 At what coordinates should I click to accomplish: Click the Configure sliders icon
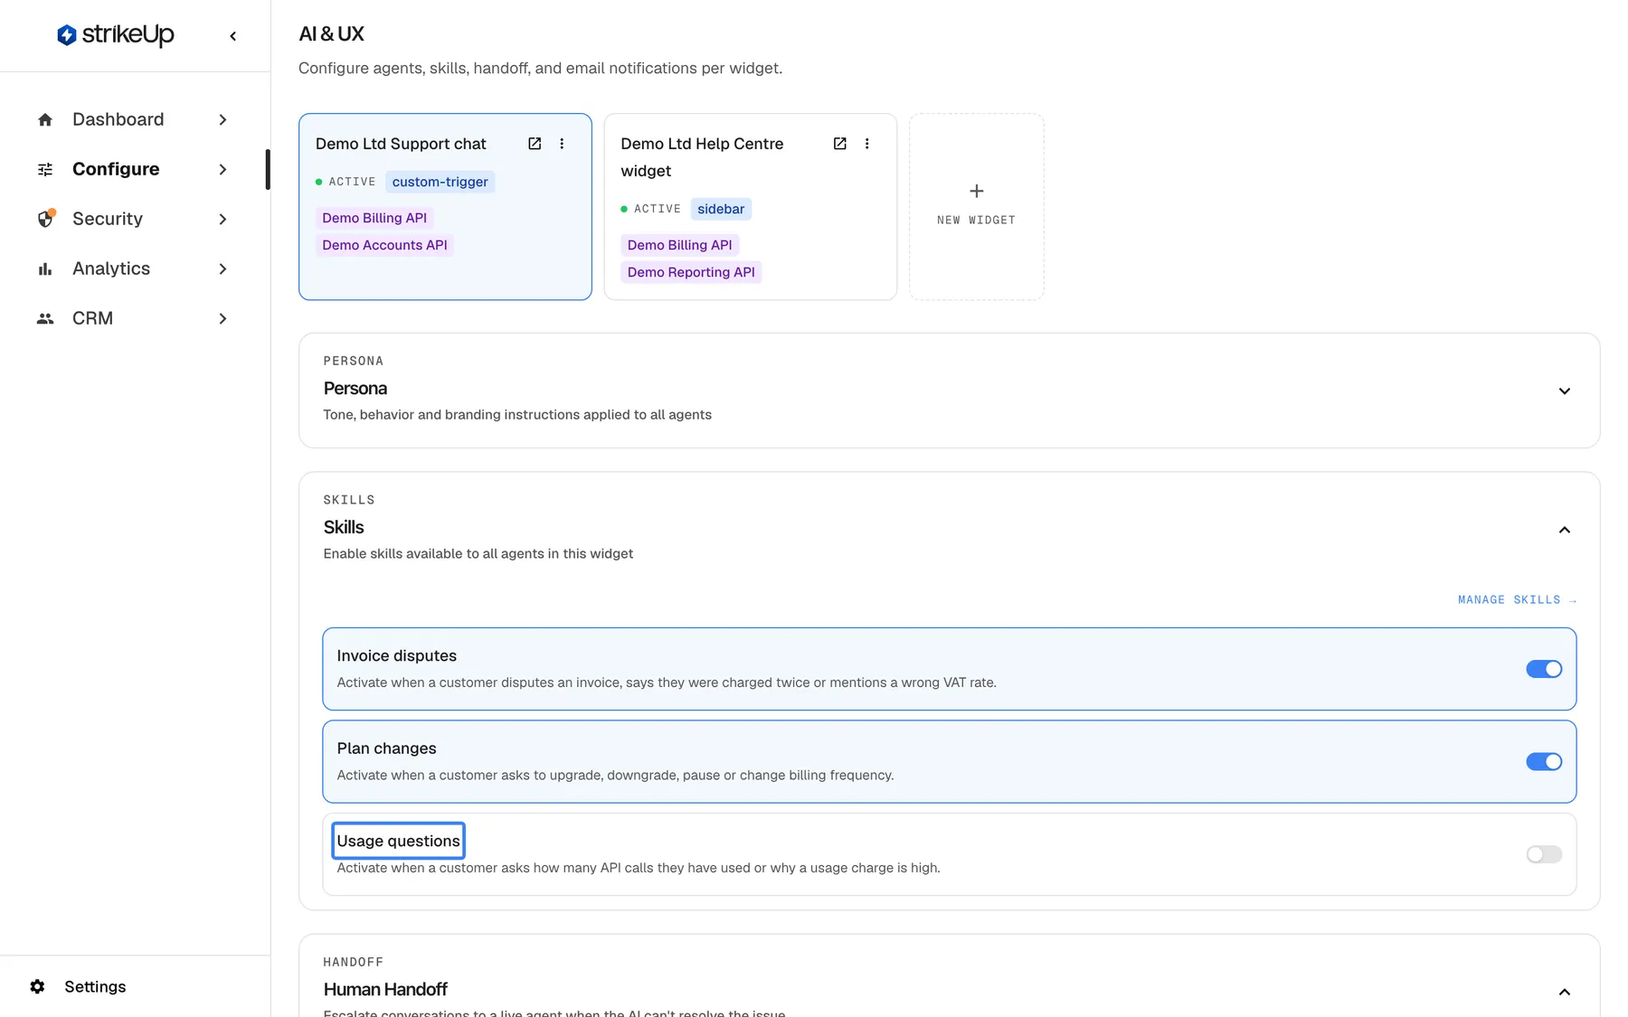[x=45, y=169]
